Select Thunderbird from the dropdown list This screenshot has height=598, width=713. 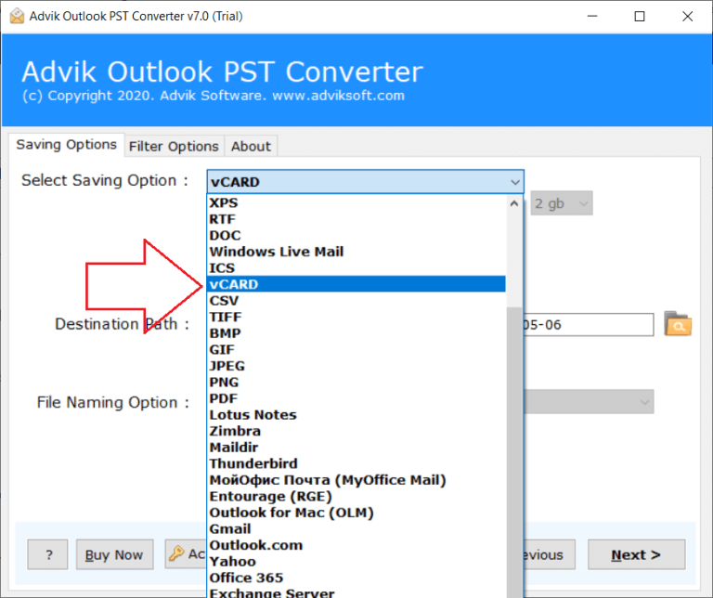point(253,463)
